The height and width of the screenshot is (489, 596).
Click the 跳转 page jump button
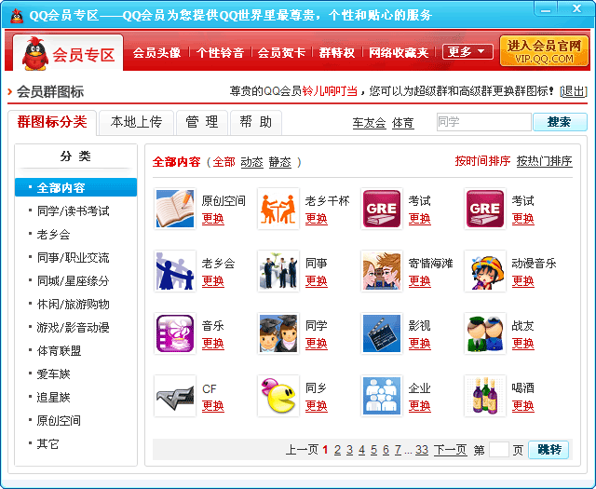click(549, 450)
